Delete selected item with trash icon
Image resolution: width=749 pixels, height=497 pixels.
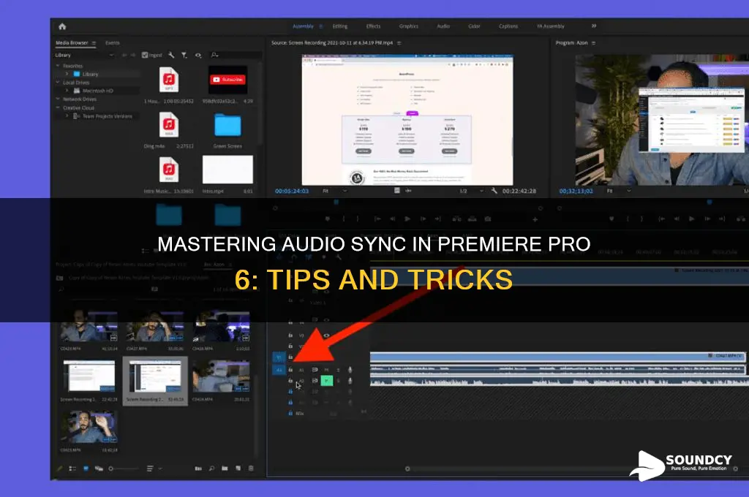(251, 468)
